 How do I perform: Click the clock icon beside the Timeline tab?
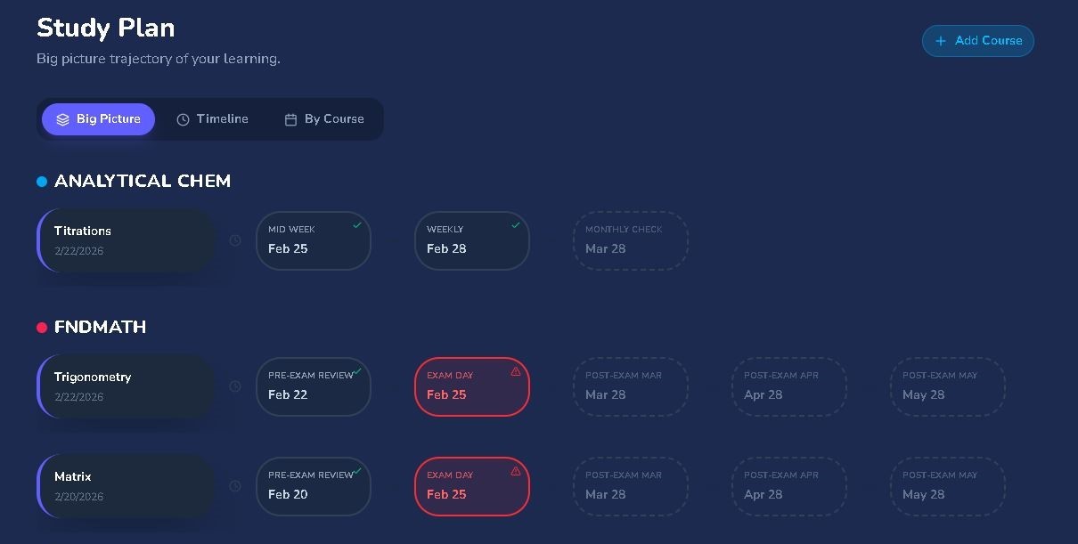click(183, 118)
